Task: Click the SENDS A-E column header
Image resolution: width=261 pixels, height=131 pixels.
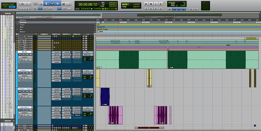Action: pyautogui.click(x=77, y=34)
